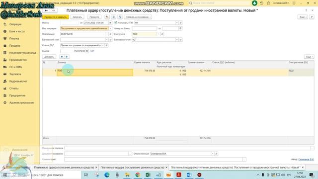Click the Провести button

coord(94,17)
